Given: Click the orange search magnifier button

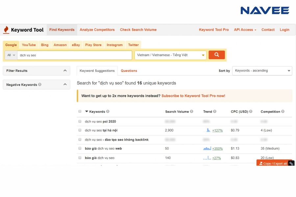Looking at the screenshot, I should click(216, 55).
